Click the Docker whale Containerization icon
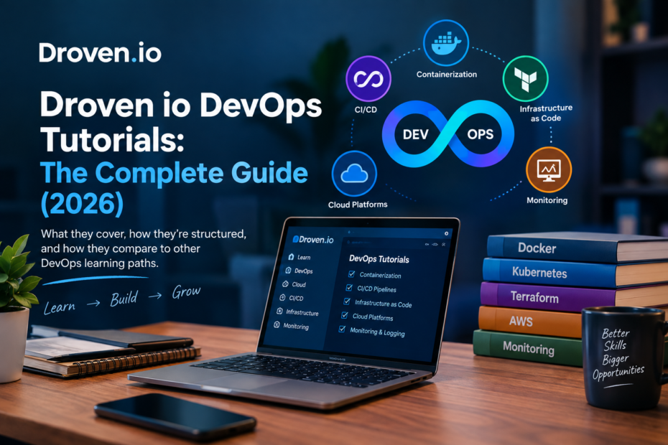Screen dimensions: 668x445 coord(446,43)
